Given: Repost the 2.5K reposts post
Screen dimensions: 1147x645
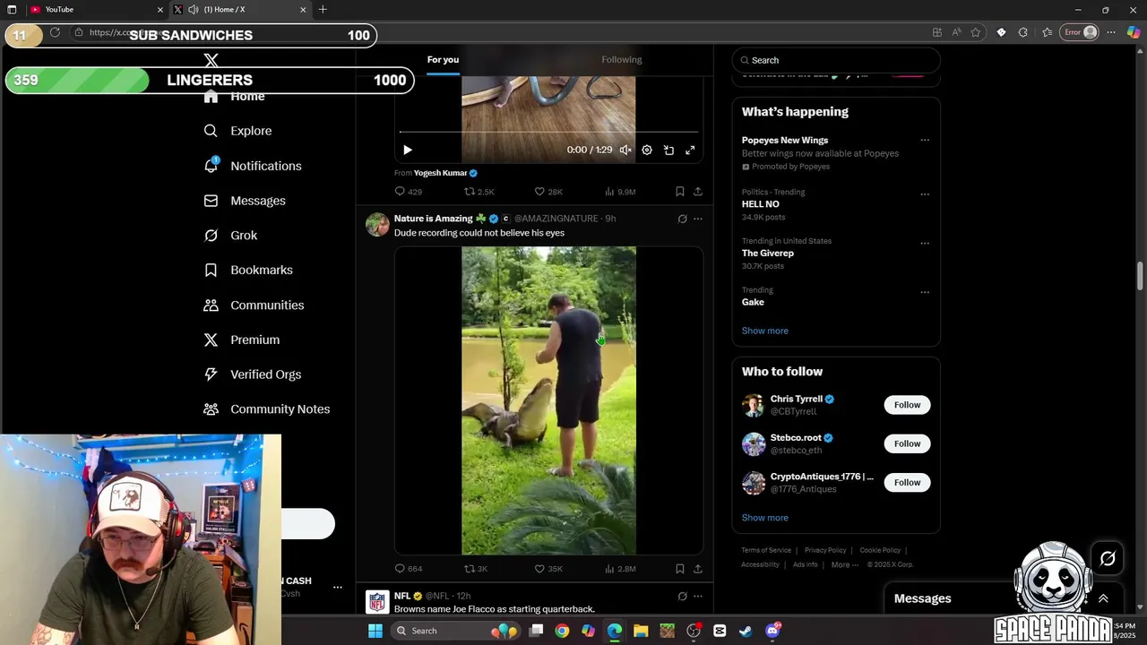Looking at the screenshot, I should [x=479, y=192].
